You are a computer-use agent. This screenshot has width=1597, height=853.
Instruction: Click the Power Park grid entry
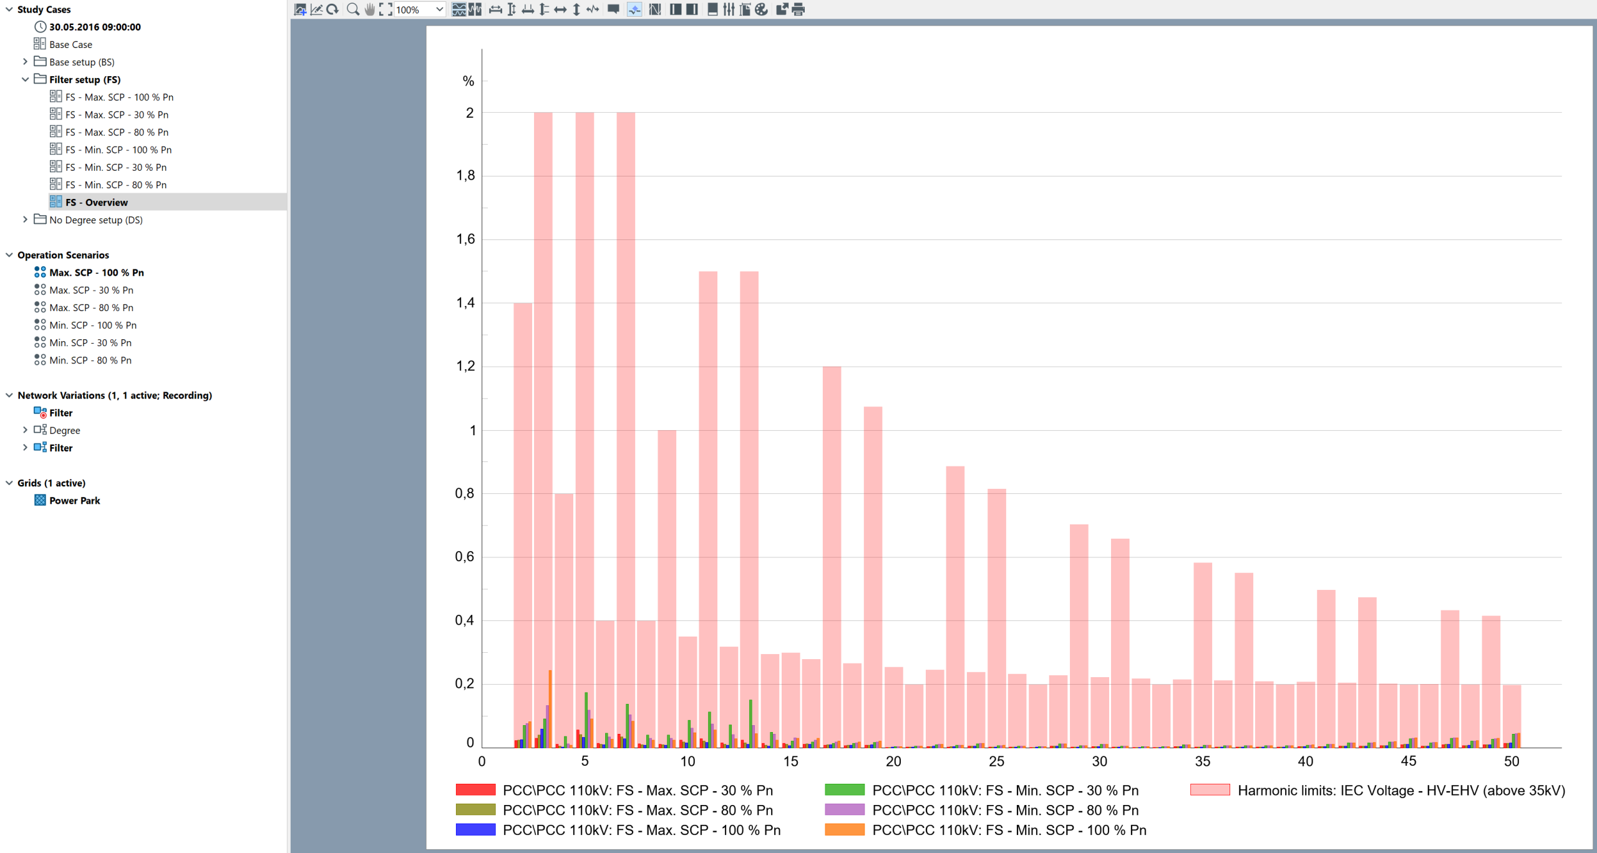click(74, 500)
